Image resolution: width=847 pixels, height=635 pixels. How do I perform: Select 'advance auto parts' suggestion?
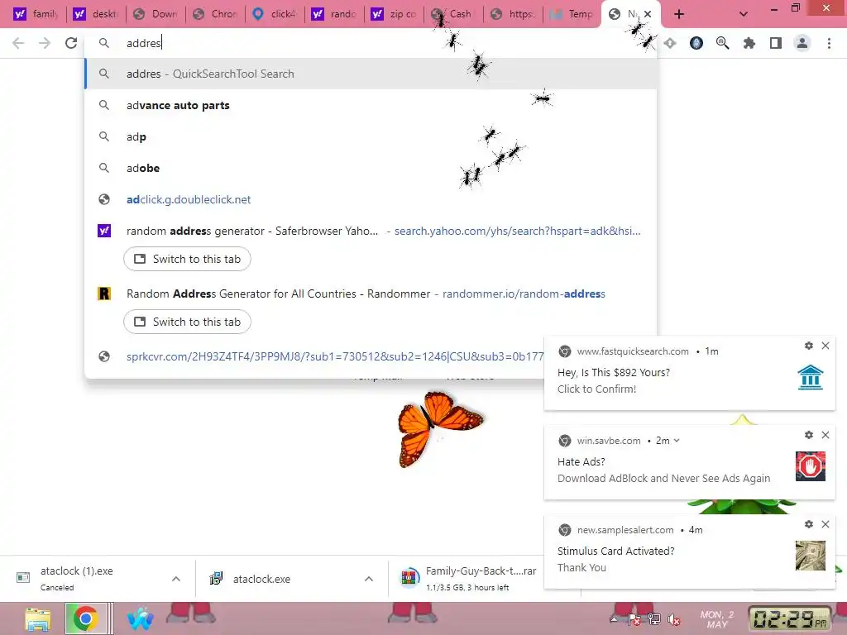[371, 105]
